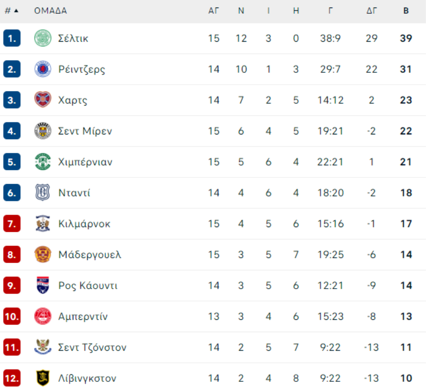Click the Motherwell club crest icon
This screenshot has height=388, width=426.
(x=43, y=255)
